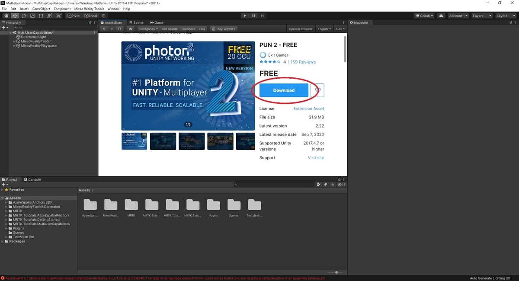The image size is (519, 281).
Task: Adjust Project icon size slider
Action: [336, 272]
